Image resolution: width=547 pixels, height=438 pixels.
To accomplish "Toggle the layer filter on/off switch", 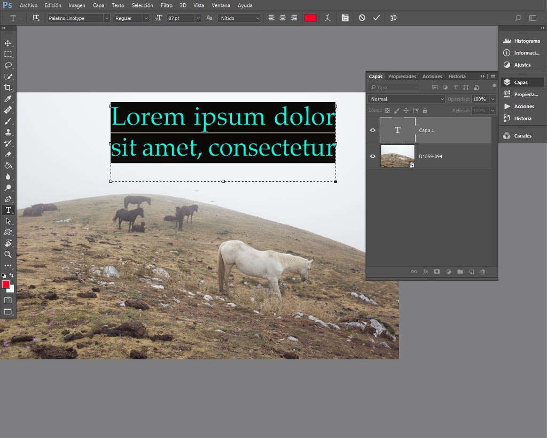I will (494, 86).
